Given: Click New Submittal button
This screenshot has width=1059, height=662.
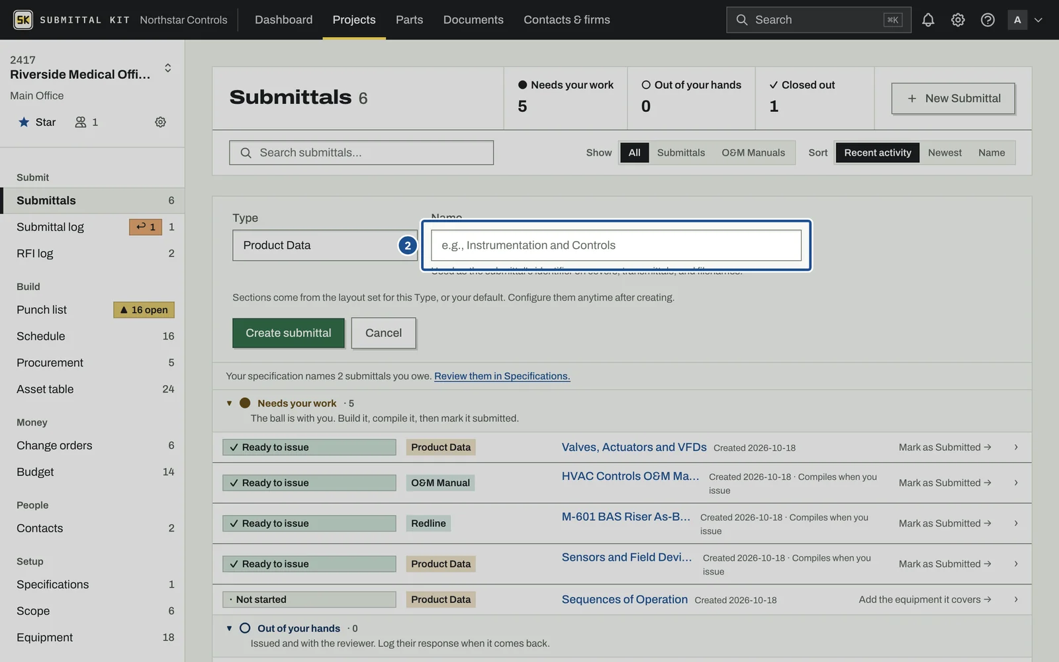Looking at the screenshot, I should (953, 98).
